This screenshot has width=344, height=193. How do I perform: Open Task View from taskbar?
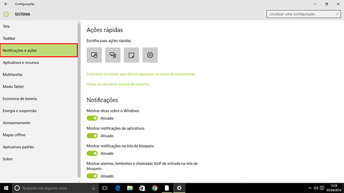[x=105, y=188]
